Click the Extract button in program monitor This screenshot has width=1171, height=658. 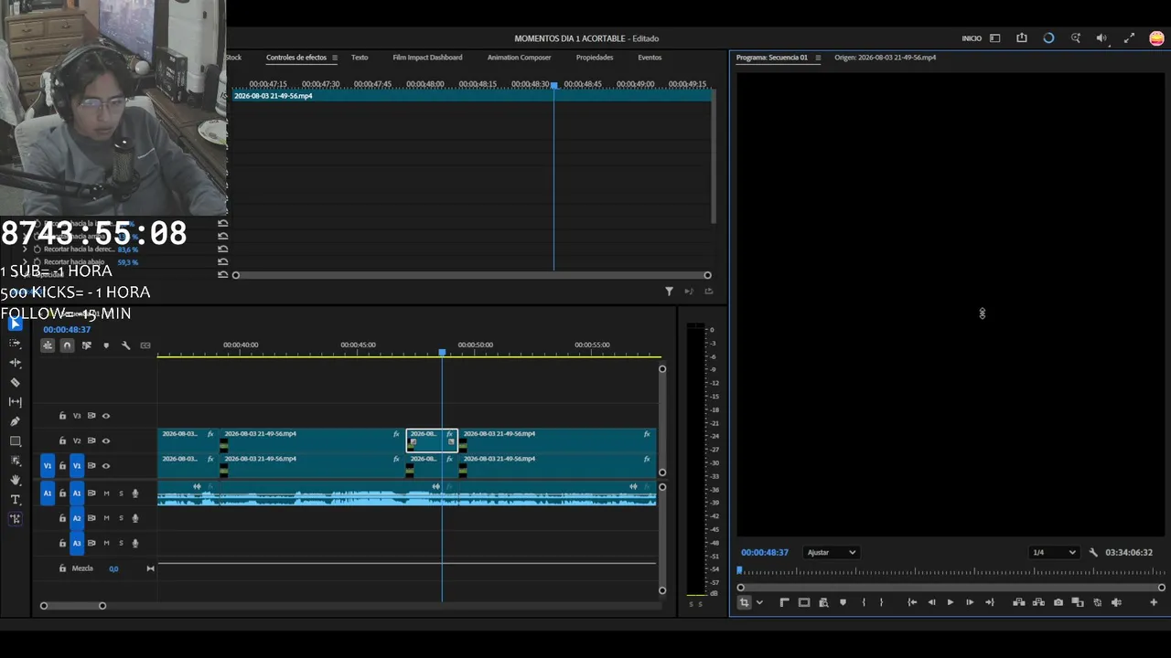point(1038,602)
